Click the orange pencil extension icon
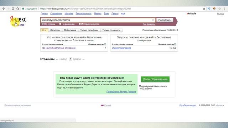228x128 pixels. [x=214, y=9]
